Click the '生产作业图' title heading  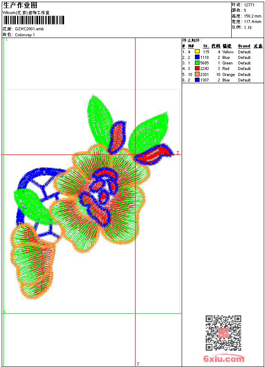[20, 6]
